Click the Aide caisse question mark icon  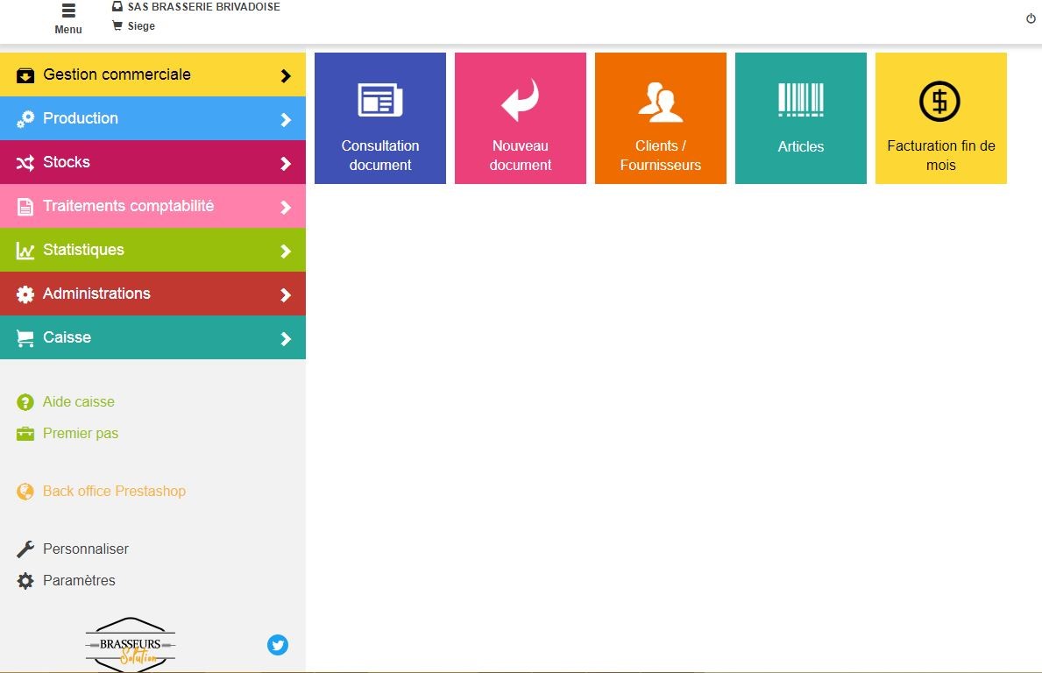point(25,402)
